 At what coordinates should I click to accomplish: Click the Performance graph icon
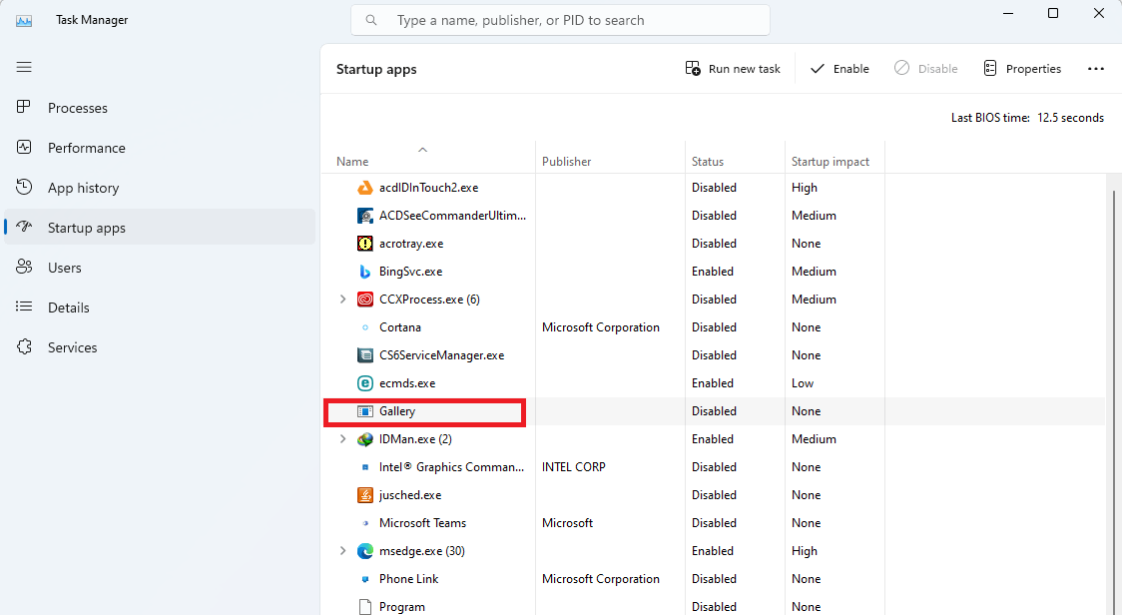pyautogui.click(x=24, y=147)
